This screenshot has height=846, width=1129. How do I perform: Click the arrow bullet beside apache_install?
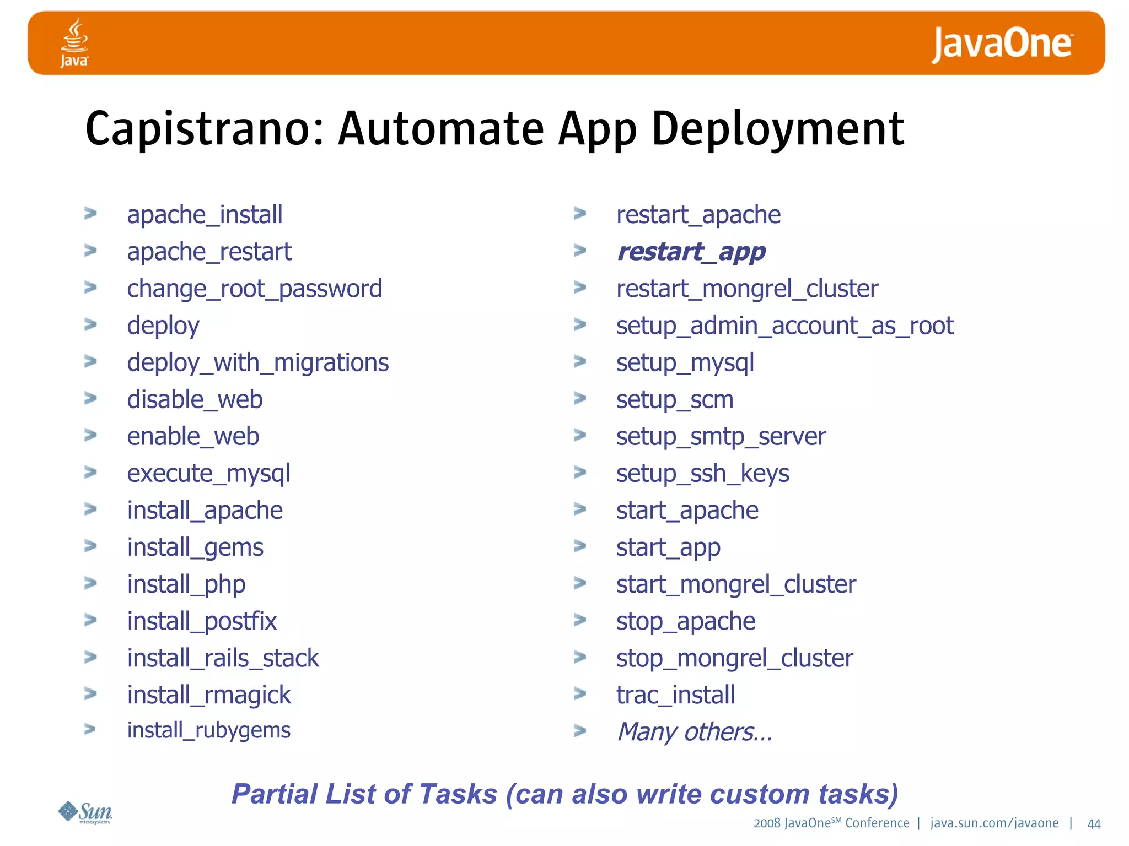click(x=90, y=214)
